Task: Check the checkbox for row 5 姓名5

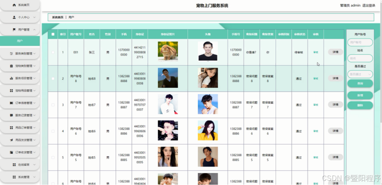Action: click(x=53, y=157)
